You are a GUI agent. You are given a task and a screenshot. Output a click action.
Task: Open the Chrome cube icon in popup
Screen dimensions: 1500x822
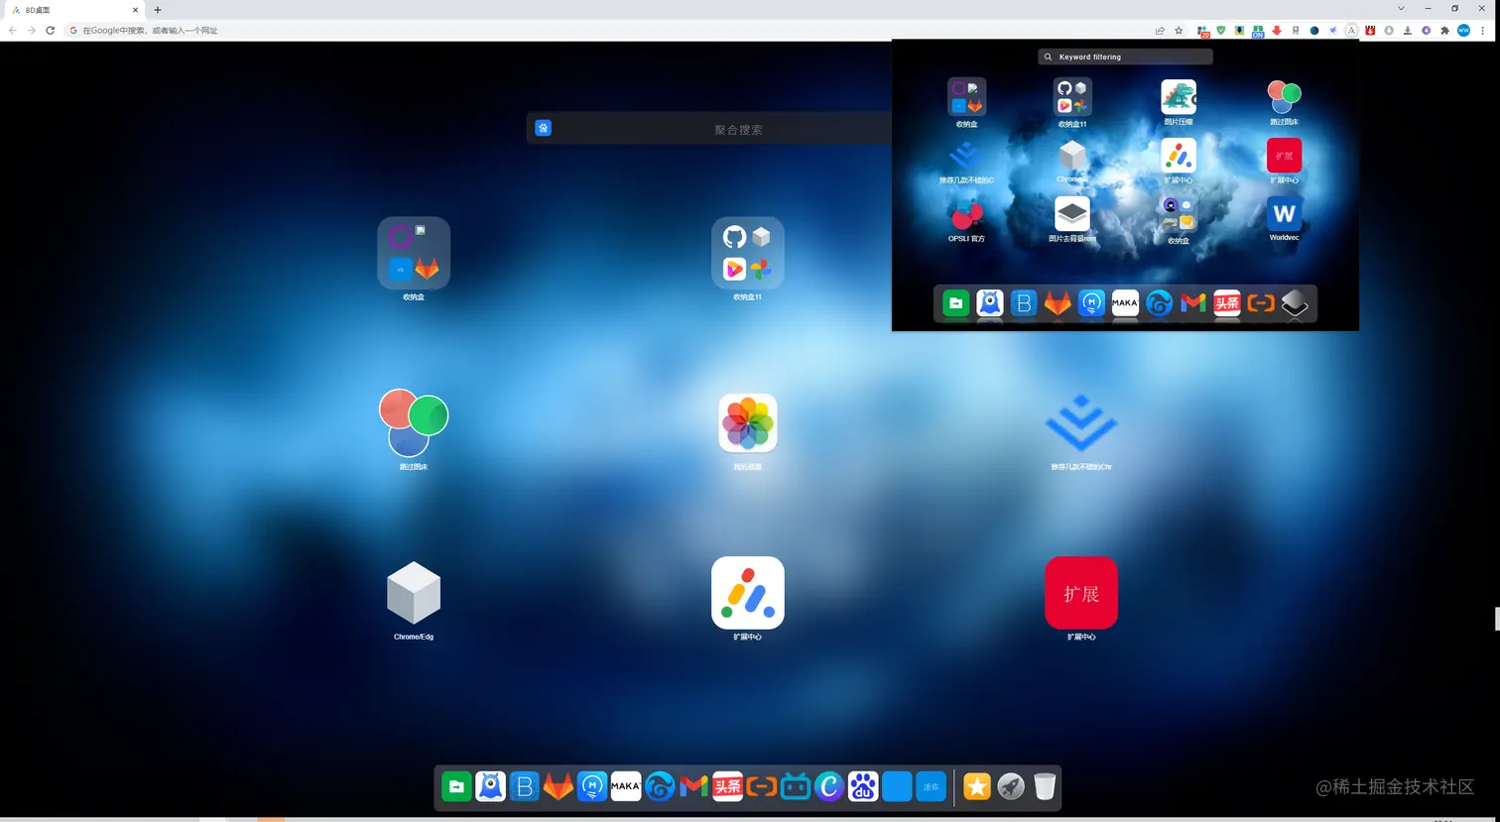pyautogui.click(x=1072, y=156)
